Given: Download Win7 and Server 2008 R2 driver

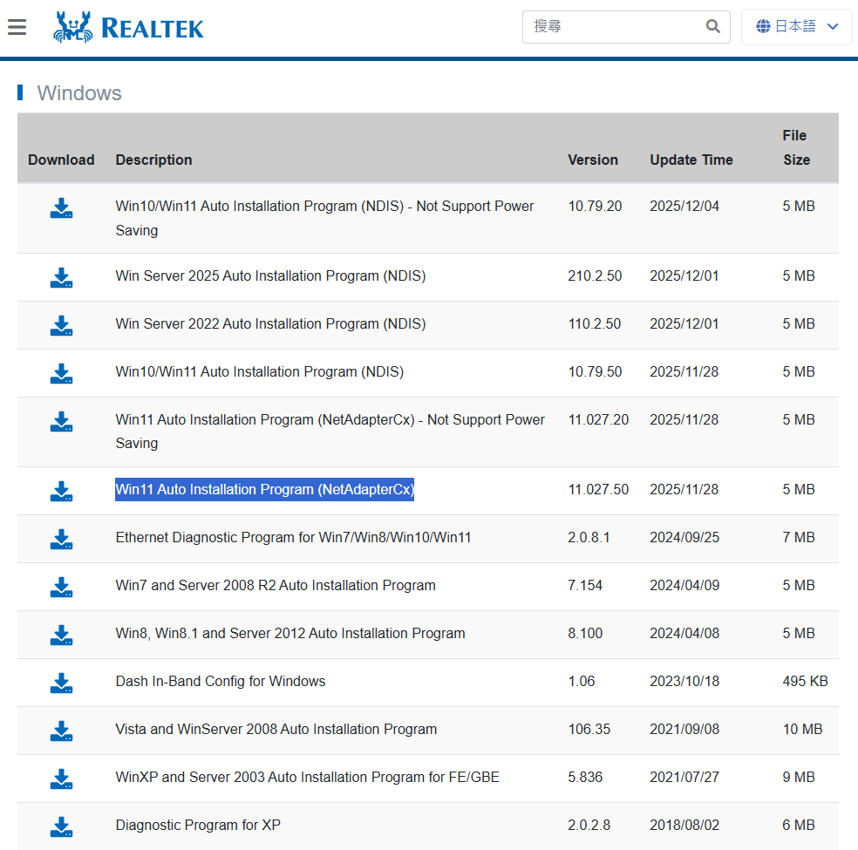Looking at the screenshot, I should 61,587.
